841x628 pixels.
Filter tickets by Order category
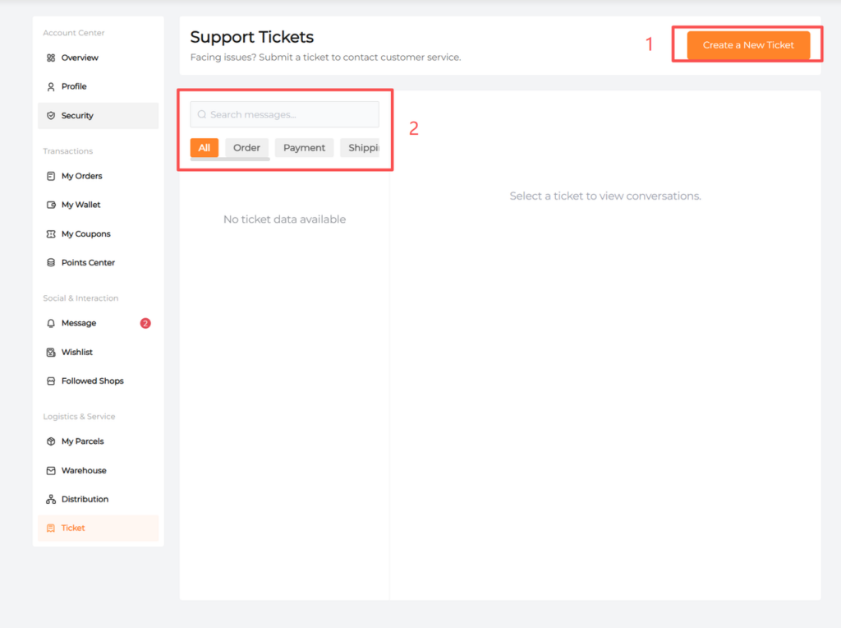pyautogui.click(x=246, y=148)
